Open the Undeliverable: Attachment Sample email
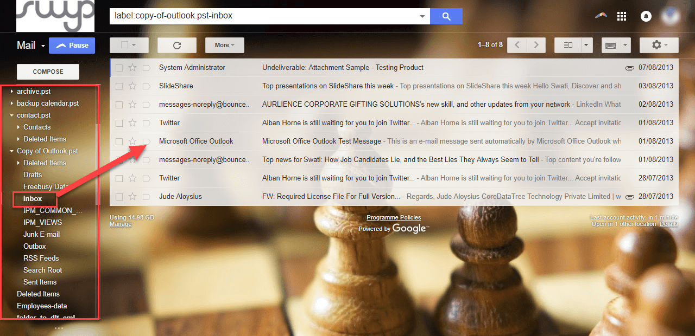Screen dimensions: 695x336 [x=343, y=68]
